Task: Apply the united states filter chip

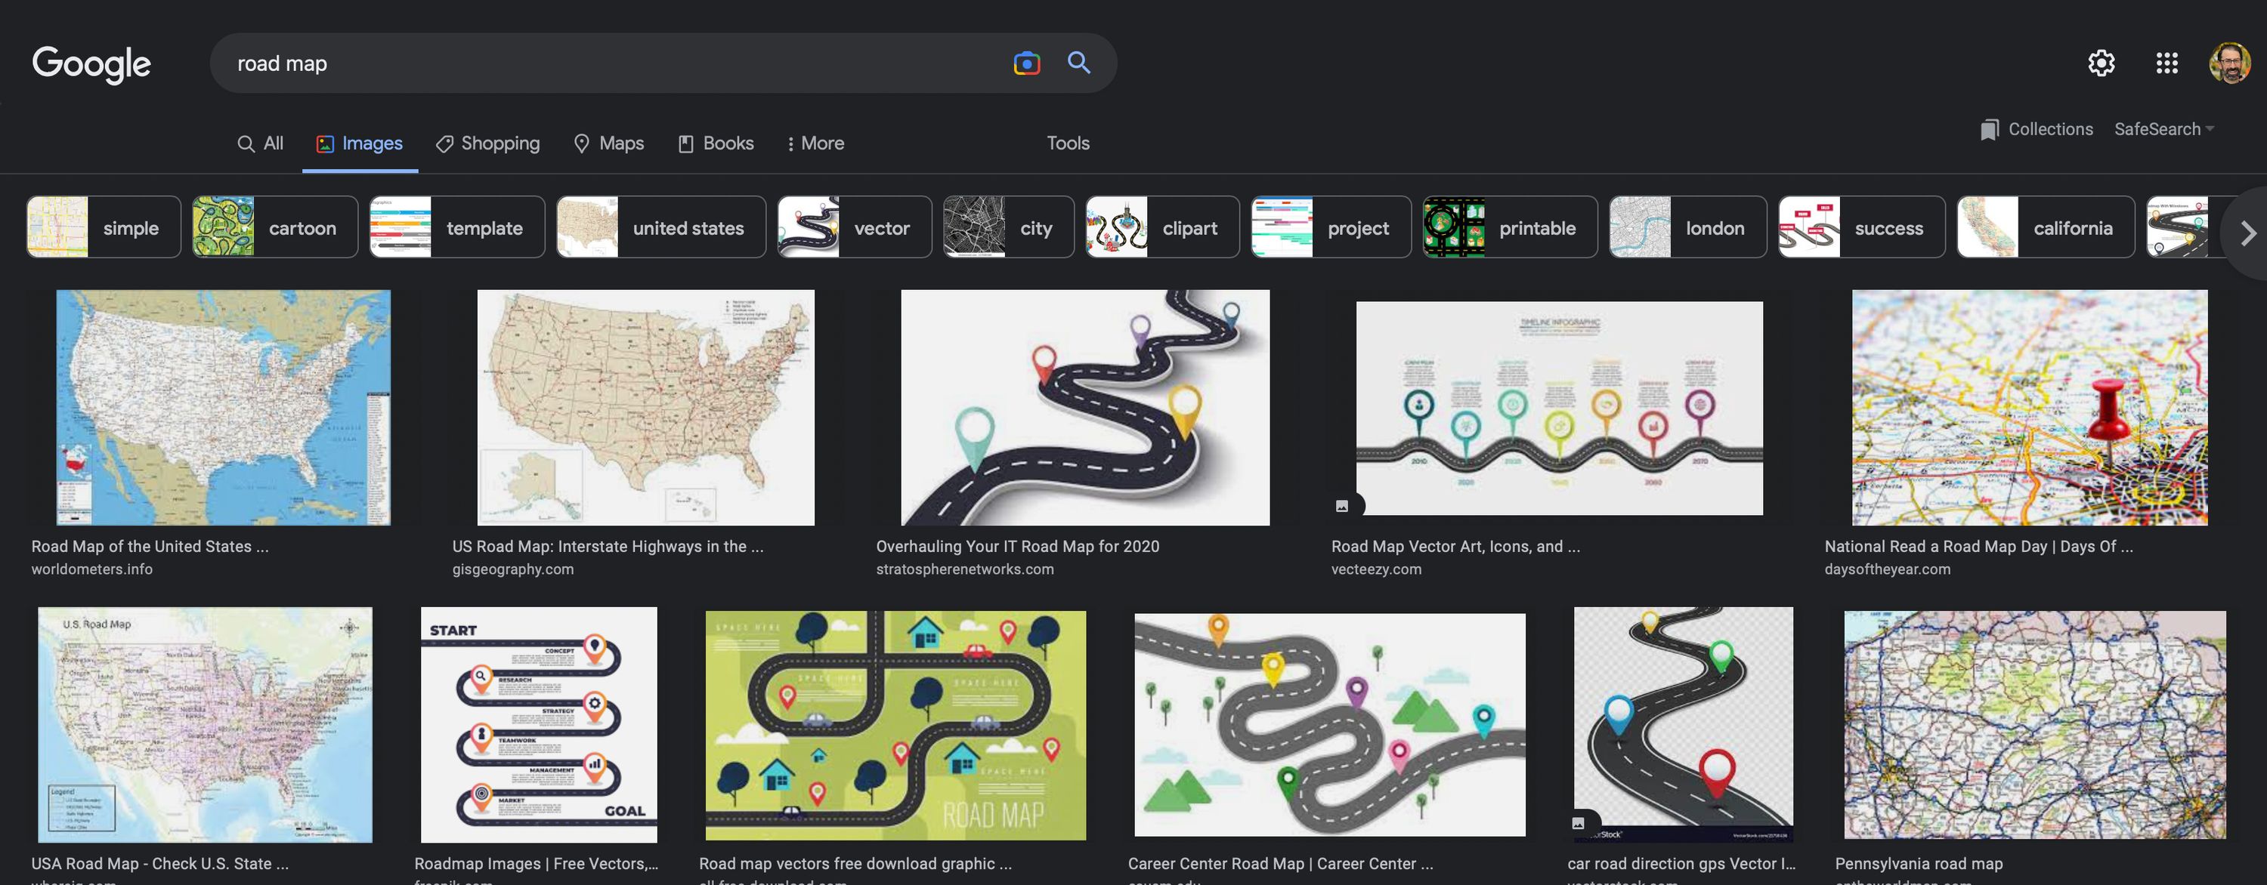Action: click(661, 228)
